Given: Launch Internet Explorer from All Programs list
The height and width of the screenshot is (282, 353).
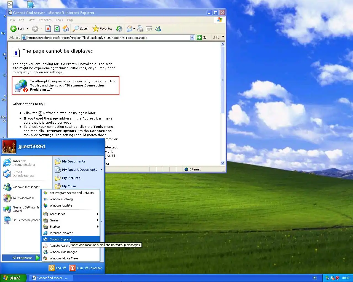Looking at the screenshot, I should click(71, 233).
